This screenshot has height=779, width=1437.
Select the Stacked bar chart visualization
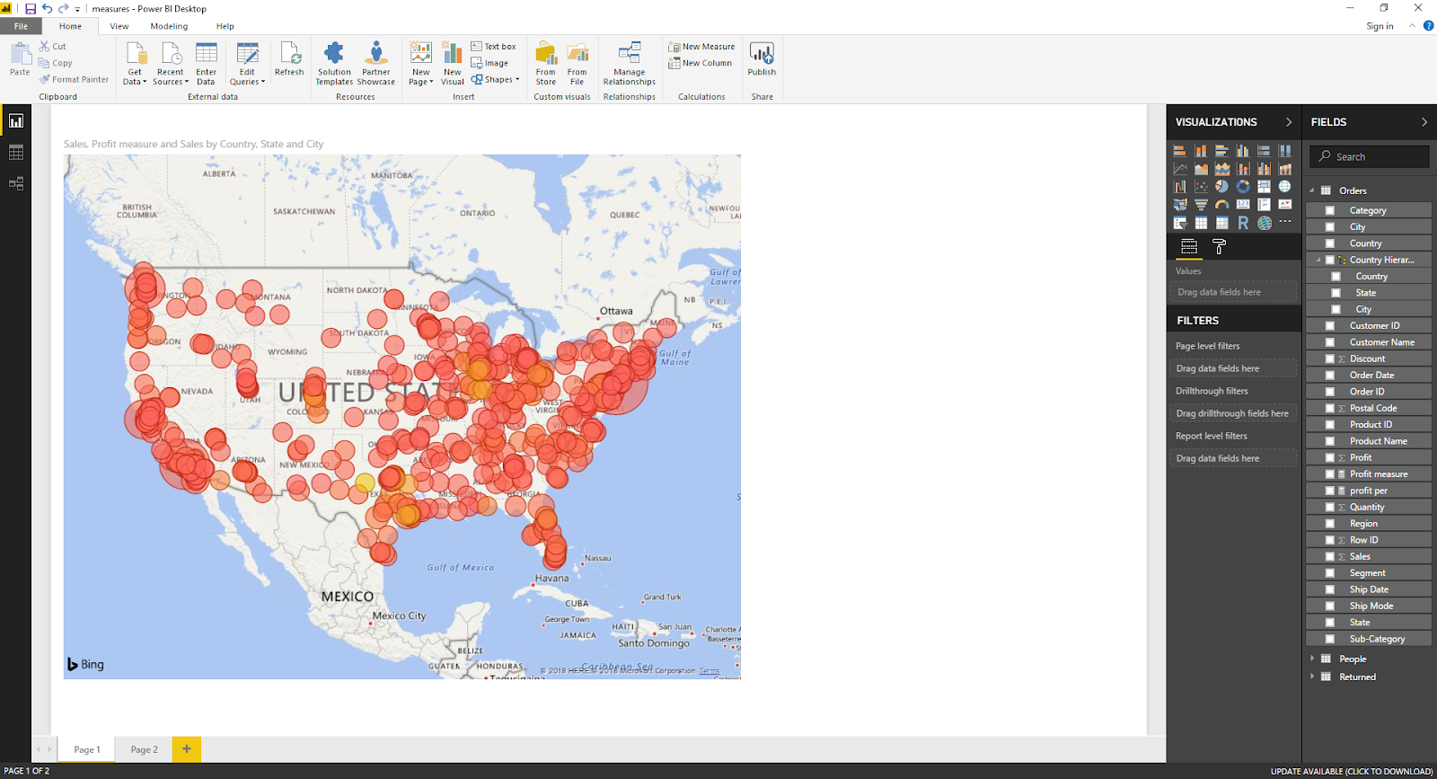click(1180, 151)
